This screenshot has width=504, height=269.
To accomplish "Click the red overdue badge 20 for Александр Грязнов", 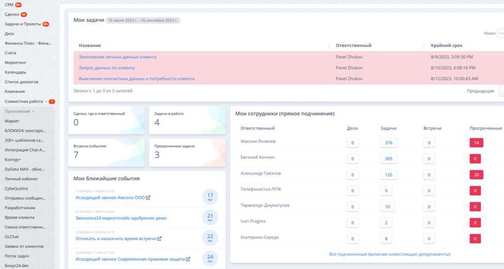I will click(476, 174).
